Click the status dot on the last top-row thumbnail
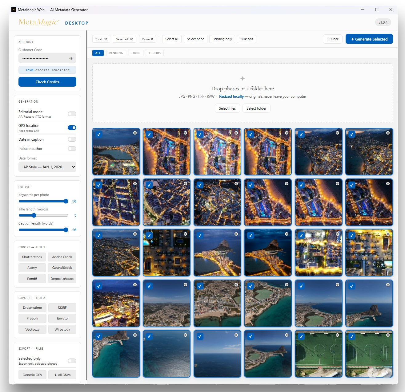This screenshot has width=405, height=392. click(x=388, y=133)
